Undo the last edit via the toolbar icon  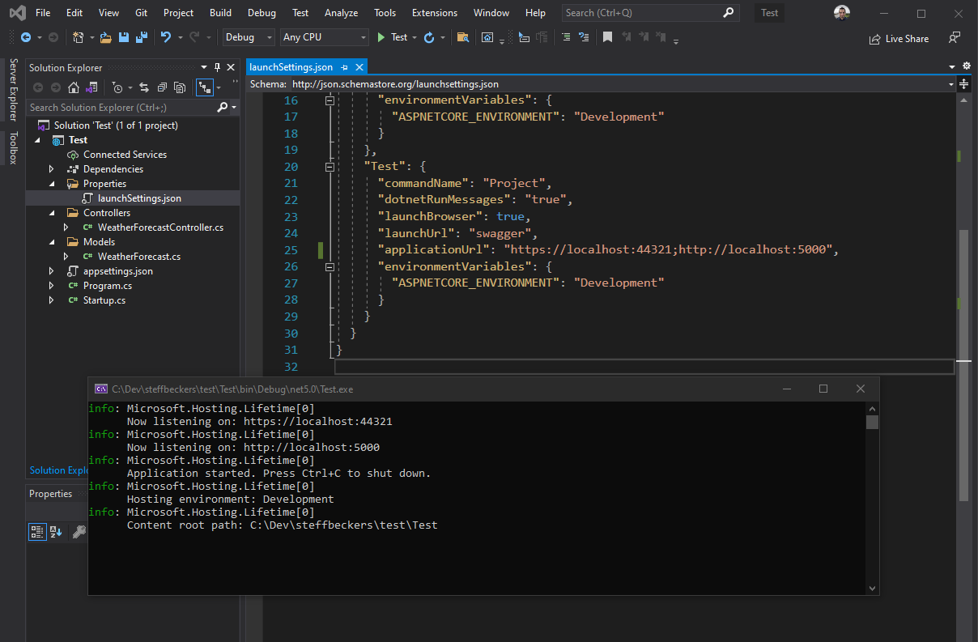[166, 37]
